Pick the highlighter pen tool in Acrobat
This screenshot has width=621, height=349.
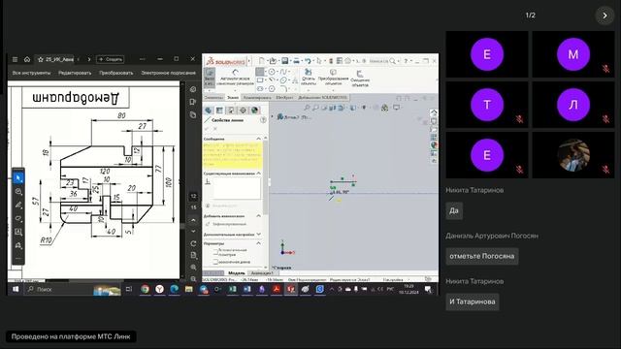pyautogui.click(x=18, y=206)
